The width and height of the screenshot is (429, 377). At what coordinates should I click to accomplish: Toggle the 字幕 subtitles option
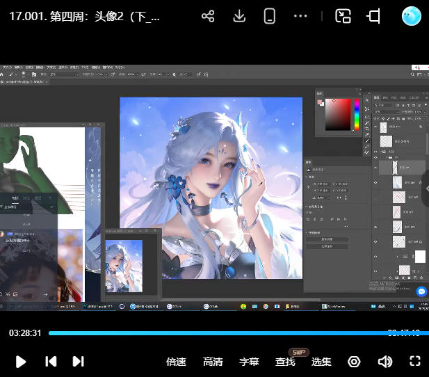point(249,362)
